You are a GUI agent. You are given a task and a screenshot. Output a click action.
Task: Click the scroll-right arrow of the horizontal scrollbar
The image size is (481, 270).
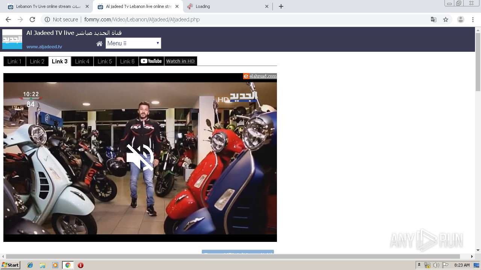coord(472,256)
